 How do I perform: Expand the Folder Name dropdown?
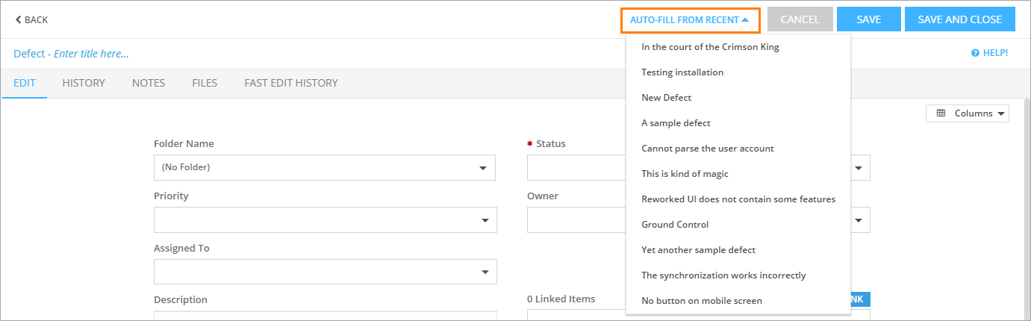pos(325,167)
